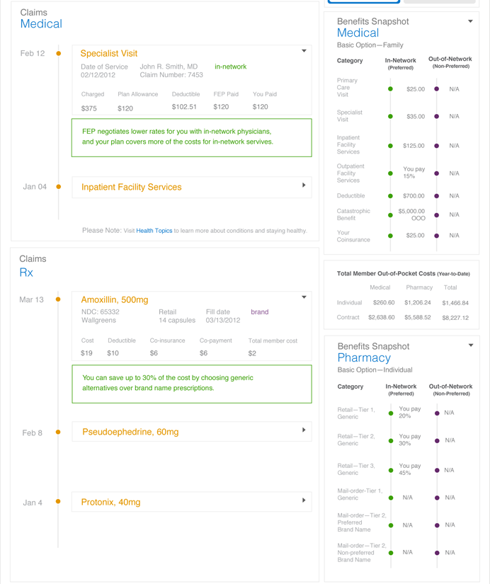Open the Health Topics link
The image size is (490, 584).
(x=154, y=231)
